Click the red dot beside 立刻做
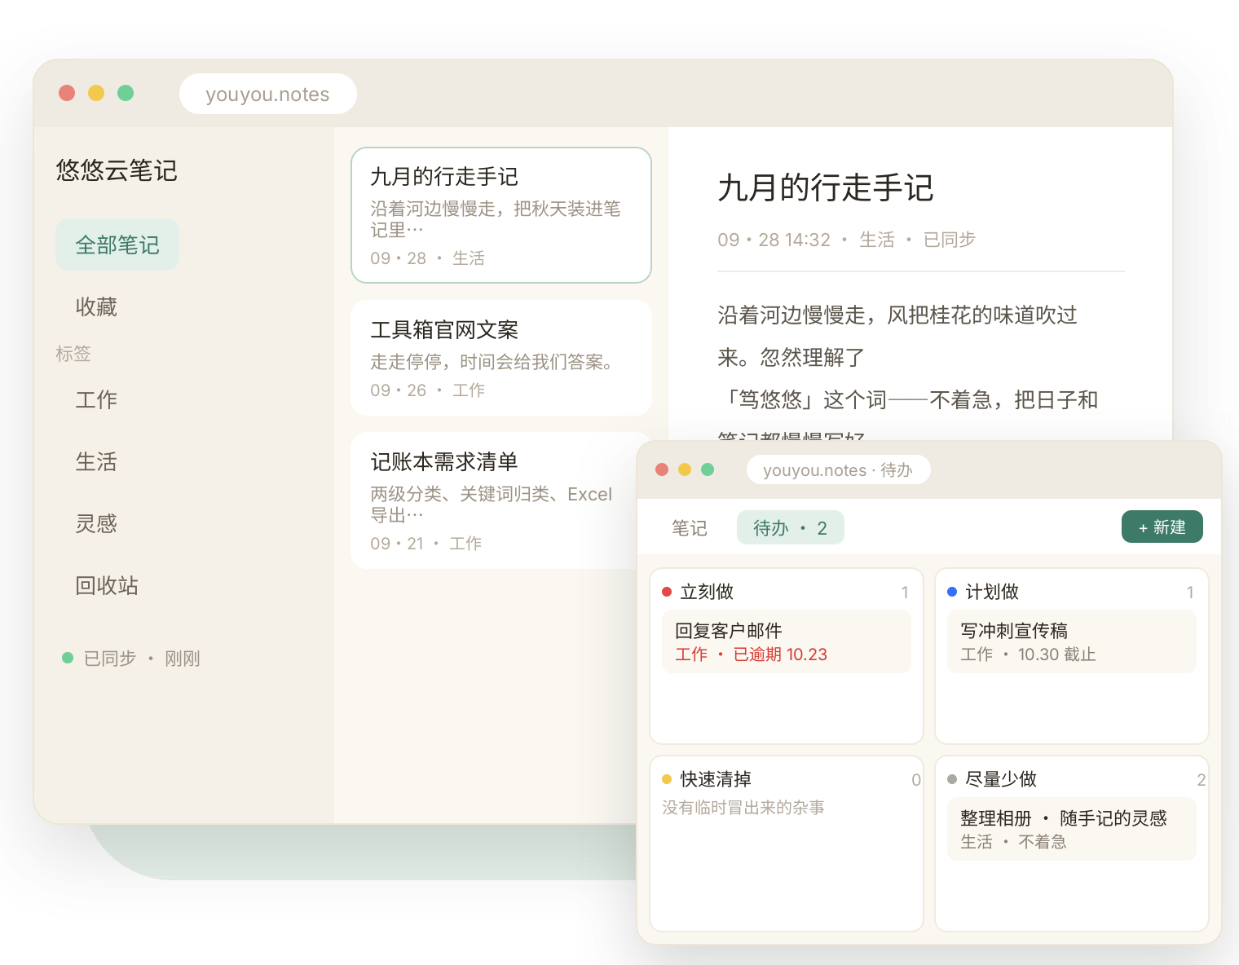 (x=667, y=592)
